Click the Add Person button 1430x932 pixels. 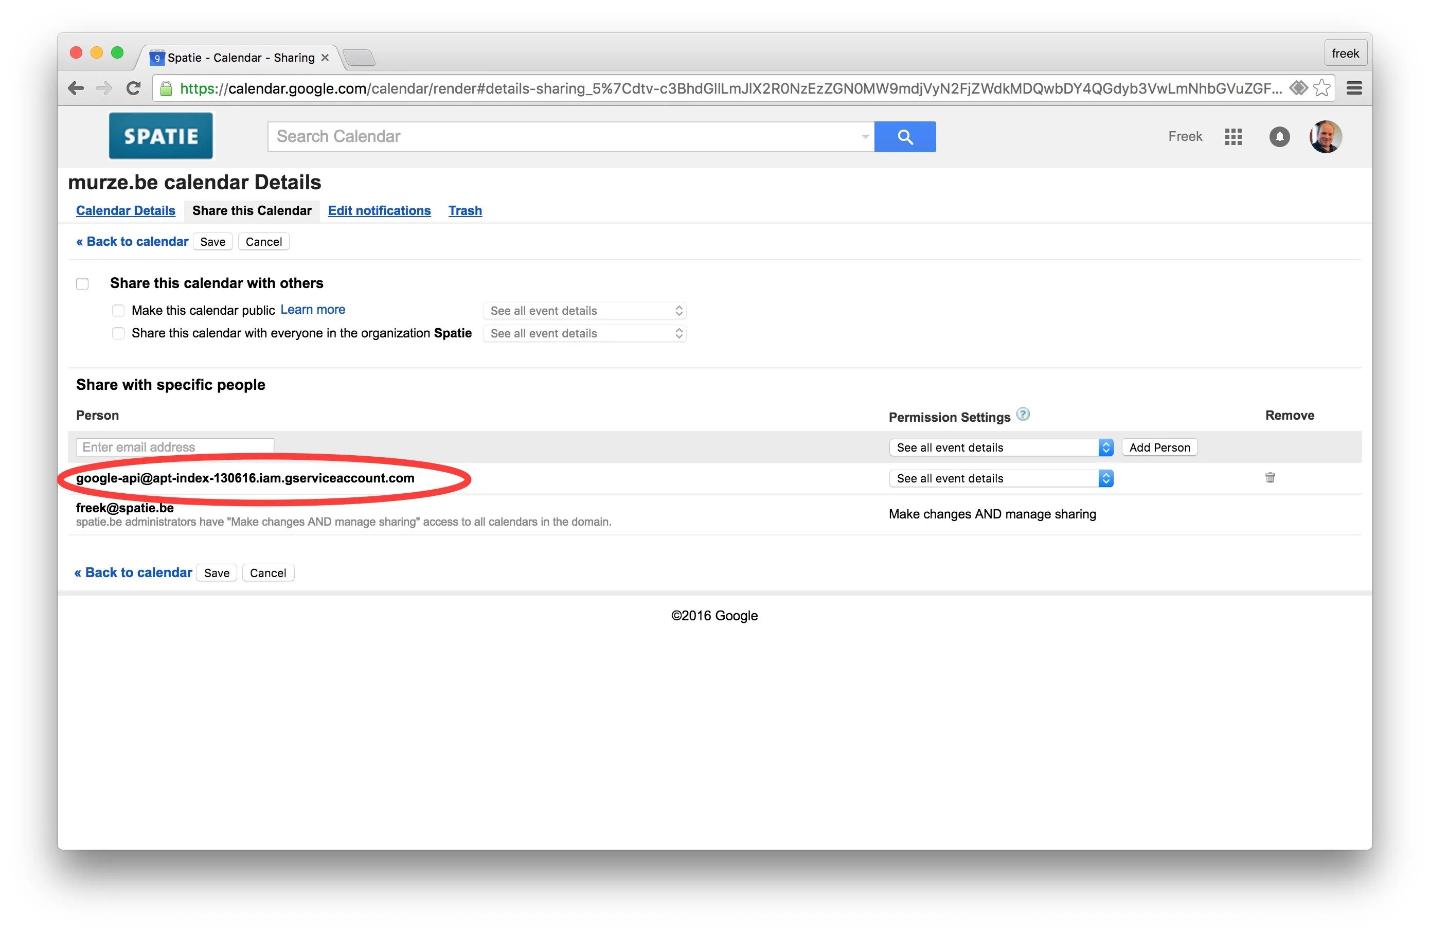1159,447
